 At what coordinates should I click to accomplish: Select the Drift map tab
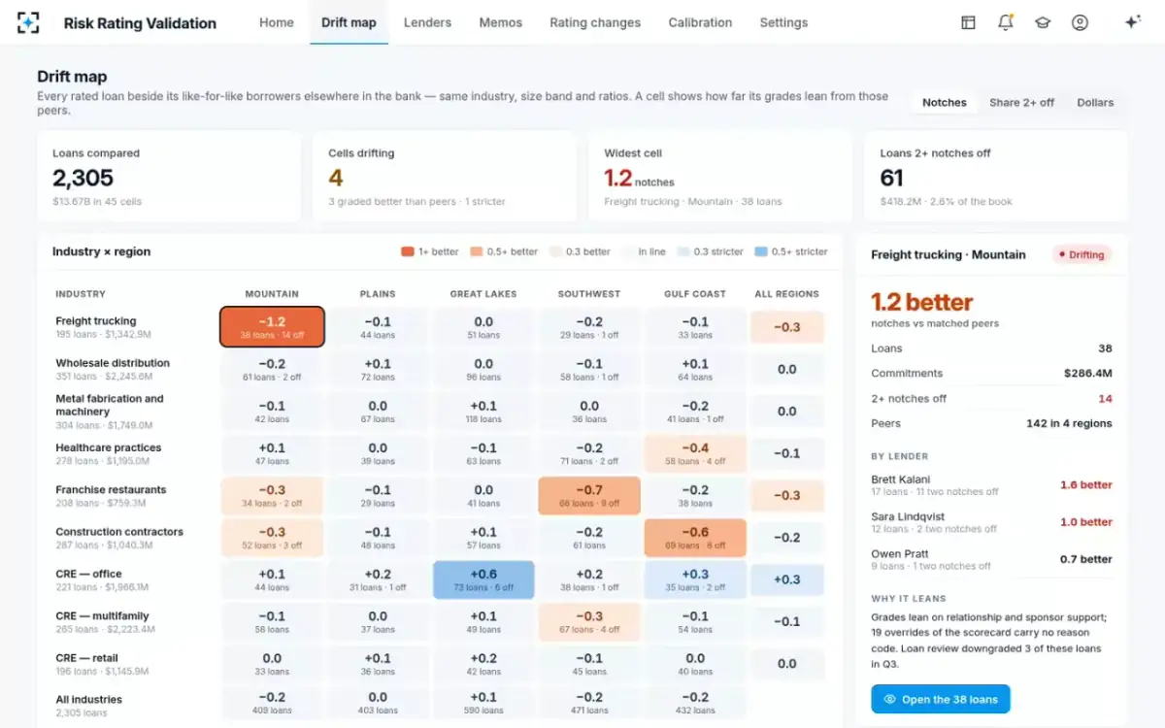tap(349, 22)
